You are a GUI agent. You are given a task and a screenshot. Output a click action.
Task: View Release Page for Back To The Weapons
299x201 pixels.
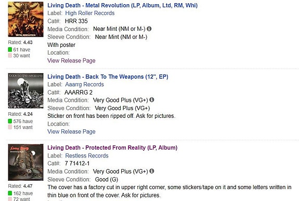pos(71,131)
